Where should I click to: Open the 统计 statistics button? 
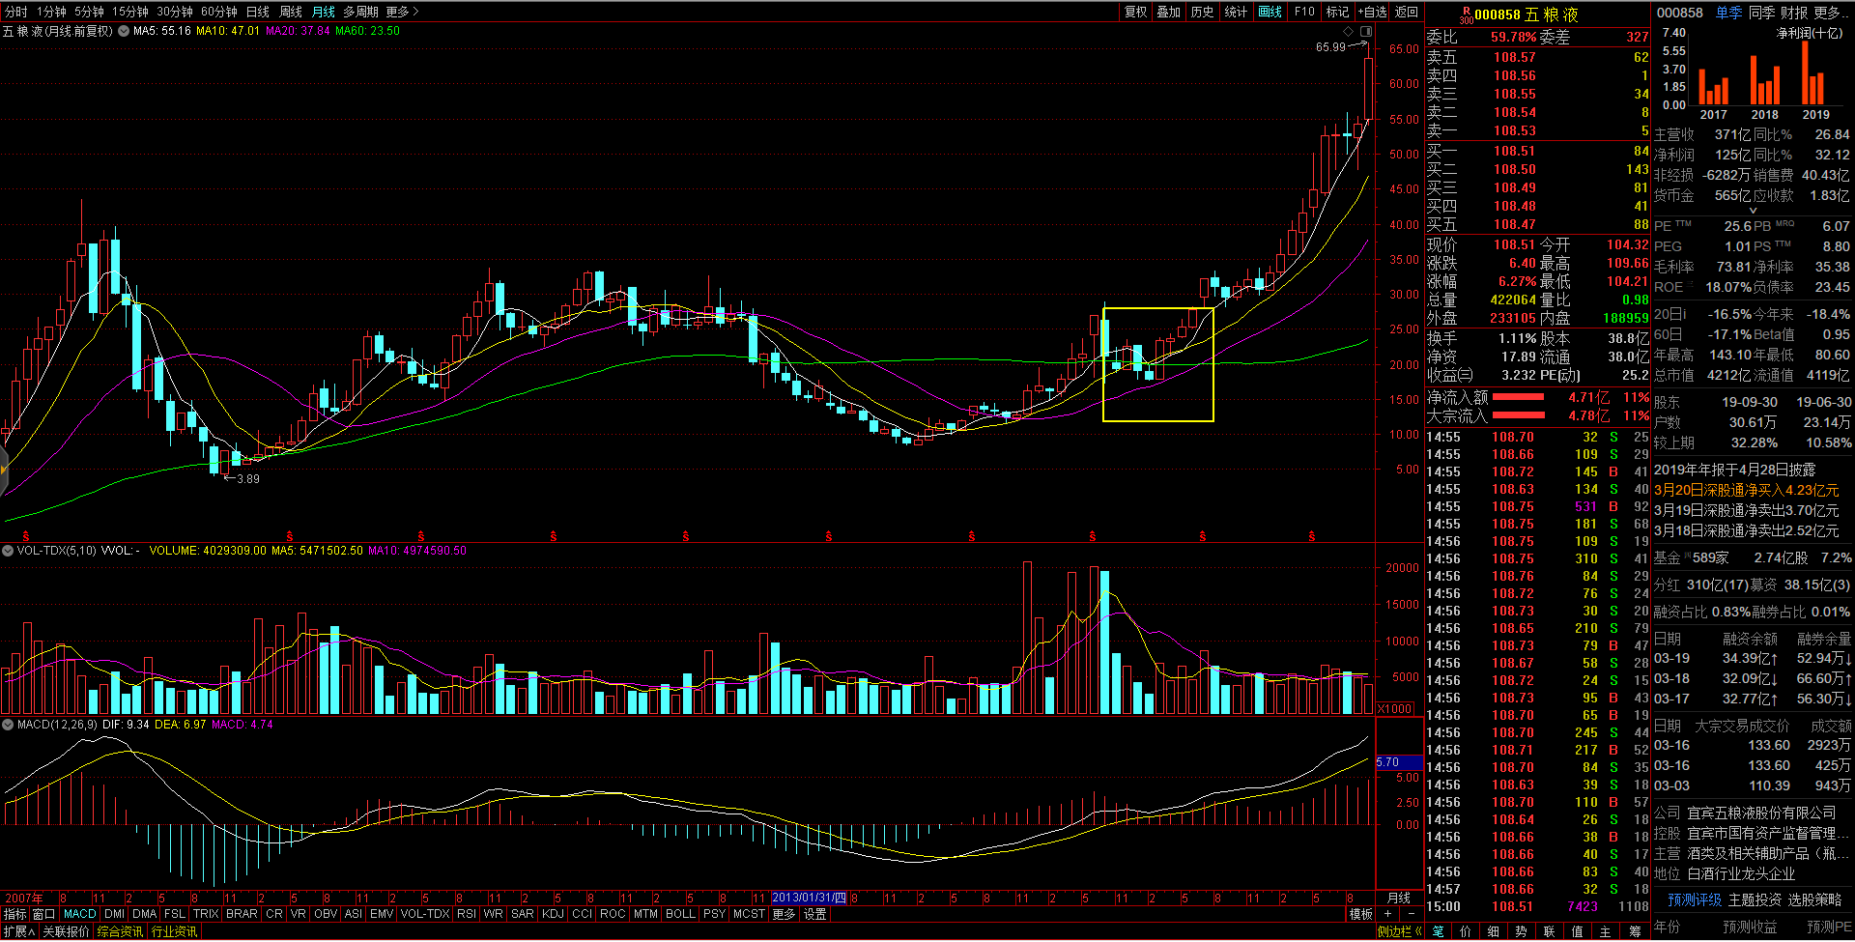point(1237,12)
